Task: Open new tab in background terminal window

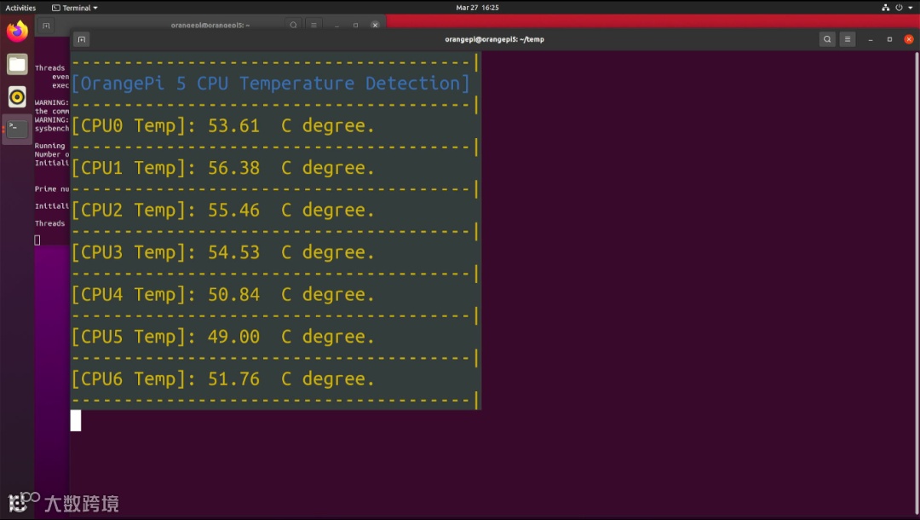Action: click(46, 26)
